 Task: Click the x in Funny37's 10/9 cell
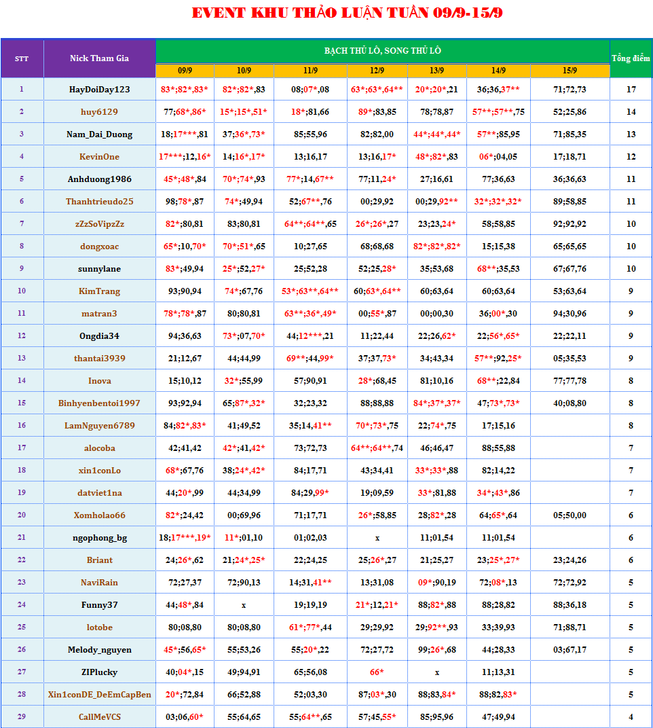pyautogui.click(x=244, y=604)
